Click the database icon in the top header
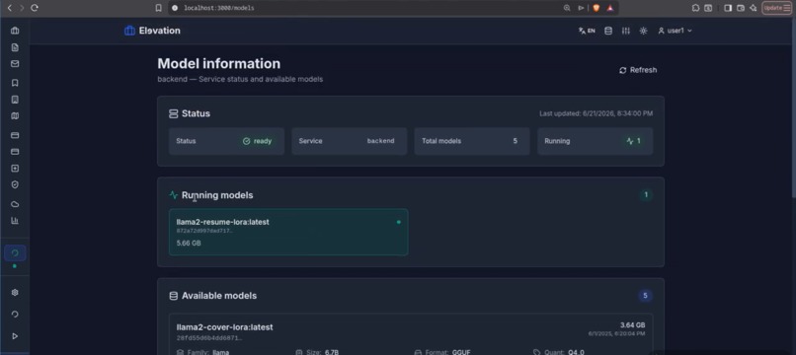The height and width of the screenshot is (355, 796). (608, 31)
